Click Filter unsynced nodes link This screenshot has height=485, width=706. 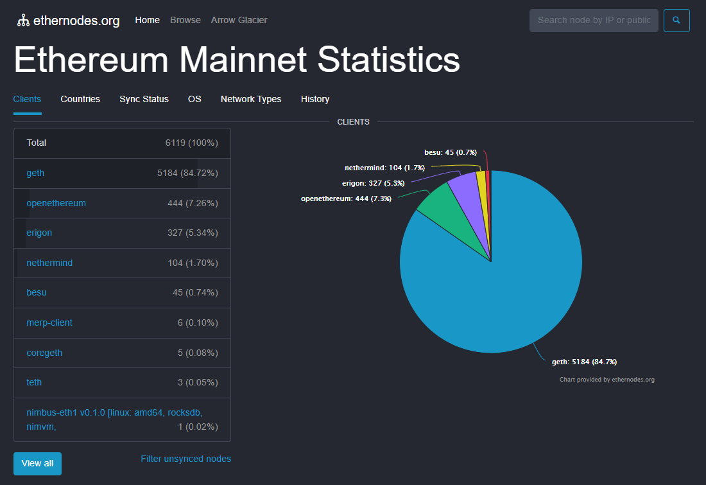pos(185,459)
